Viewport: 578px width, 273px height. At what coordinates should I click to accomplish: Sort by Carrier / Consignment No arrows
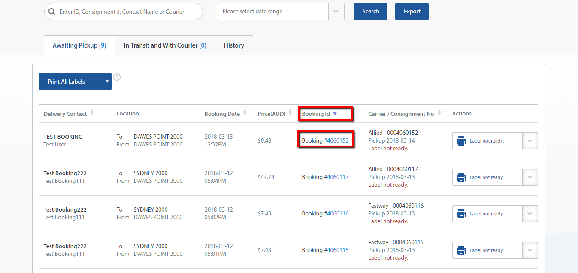[439, 113]
